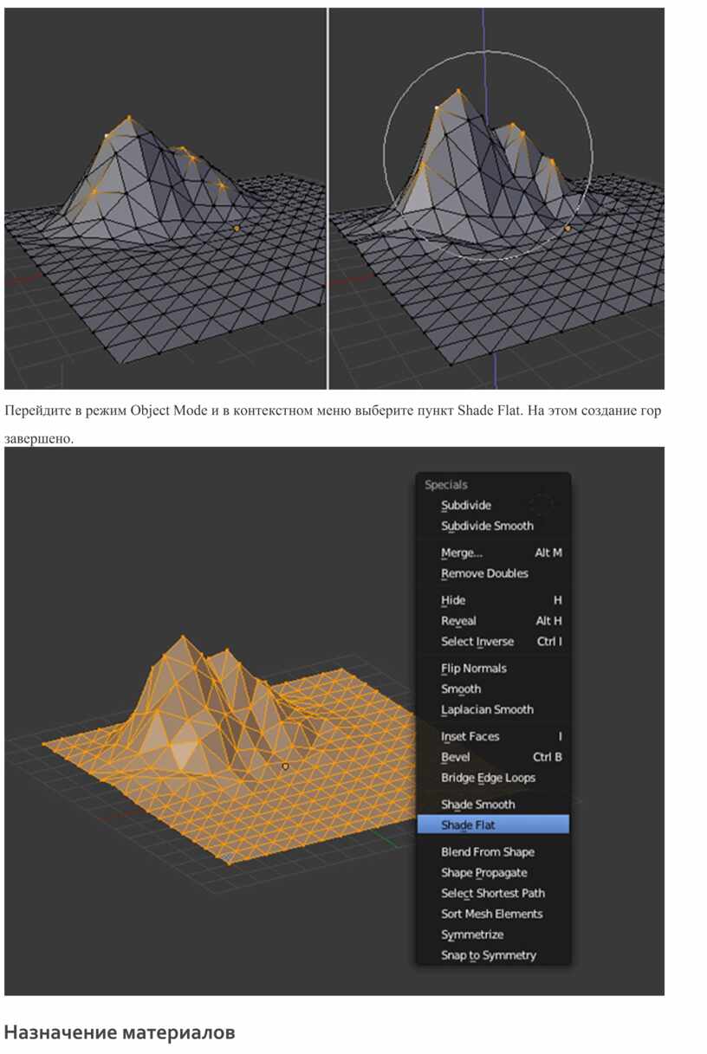
Task: Select Blend From Shape item
Action: (x=493, y=853)
